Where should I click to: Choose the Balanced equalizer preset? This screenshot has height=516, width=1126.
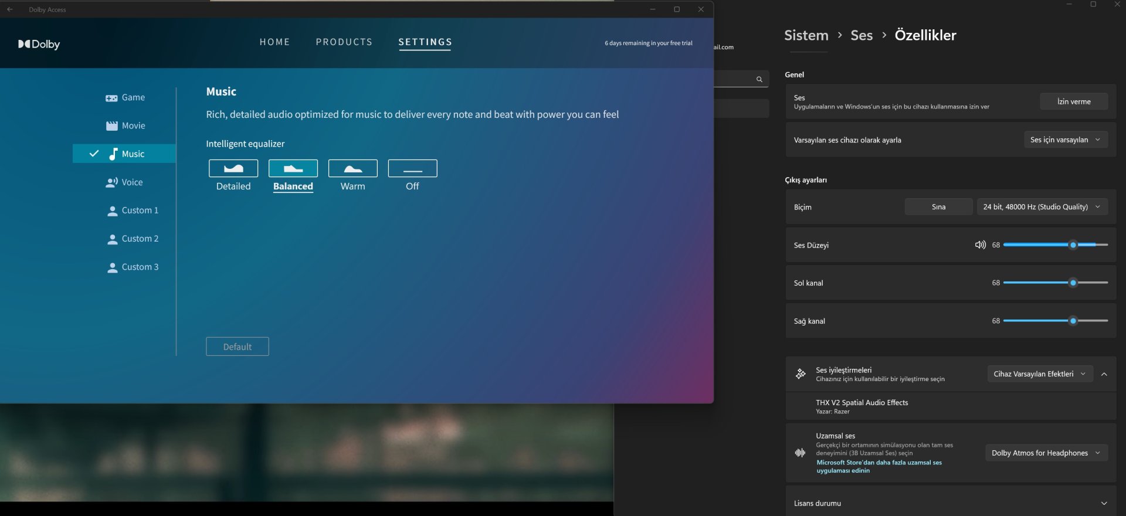click(x=293, y=168)
